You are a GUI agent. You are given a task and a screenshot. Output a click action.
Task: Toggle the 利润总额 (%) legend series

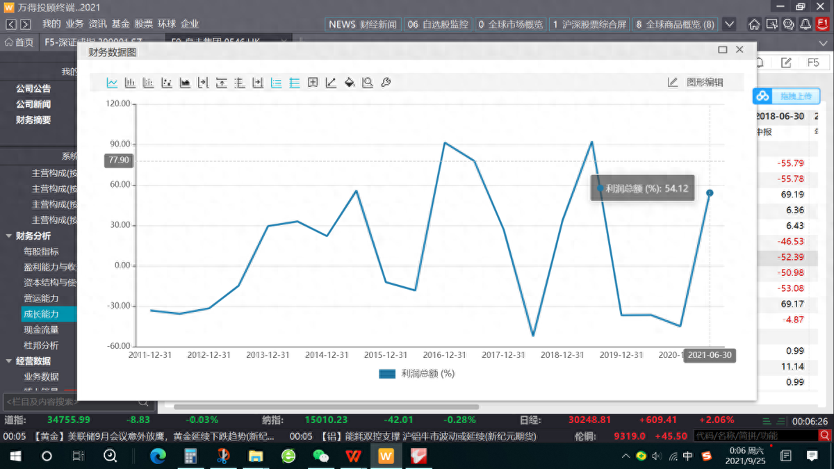(416, 374)
